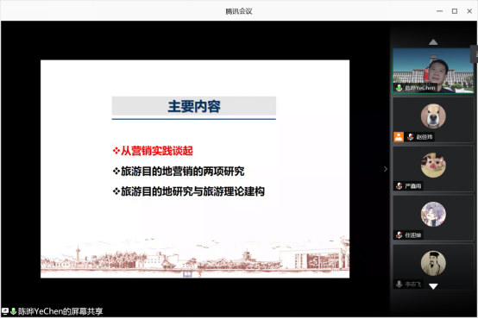
Task: Click the screen-share icon at bottom left
Action: click(x=5, y=311)
